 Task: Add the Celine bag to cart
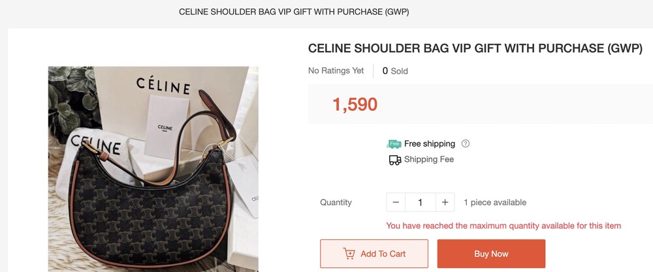pos(374,254)
